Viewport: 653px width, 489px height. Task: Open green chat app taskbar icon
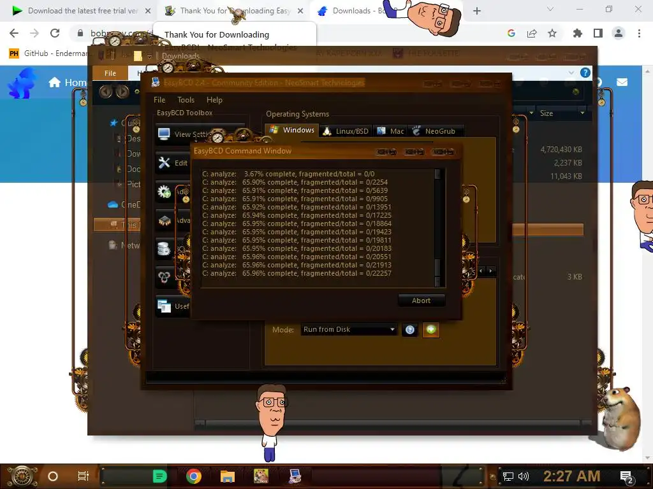(x=160, y=476)
